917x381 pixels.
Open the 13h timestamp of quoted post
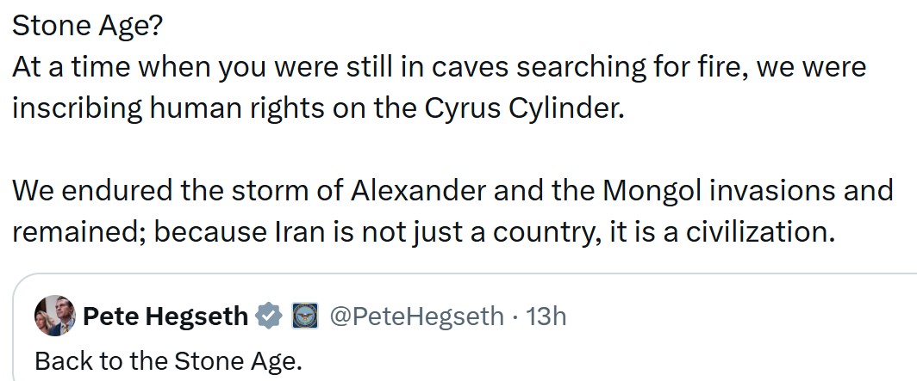pos(546,316)
